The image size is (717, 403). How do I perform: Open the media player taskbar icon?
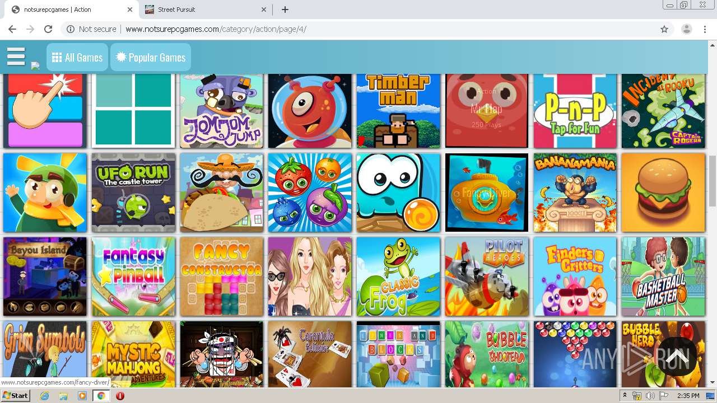coord(82,396)
